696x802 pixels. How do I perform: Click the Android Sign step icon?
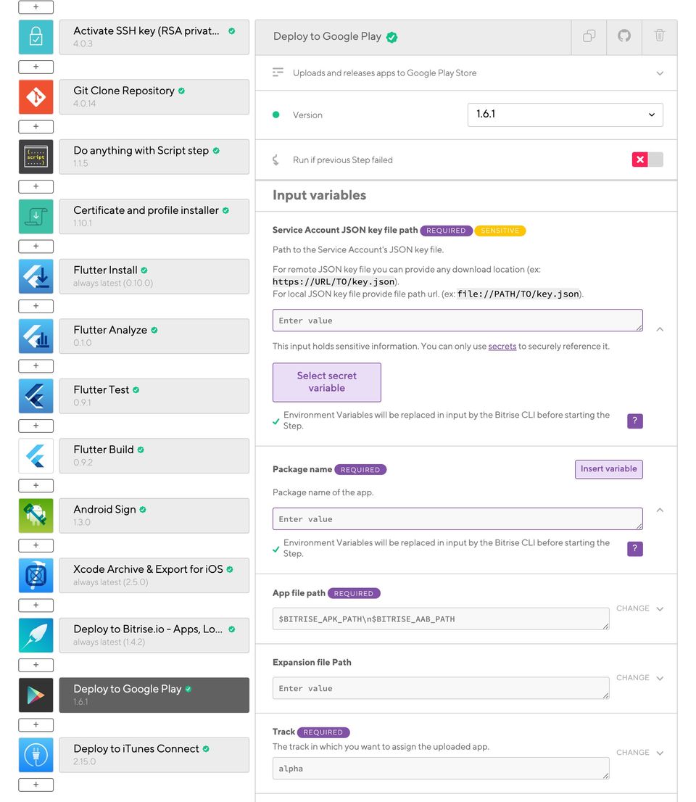tap(36, 516)
